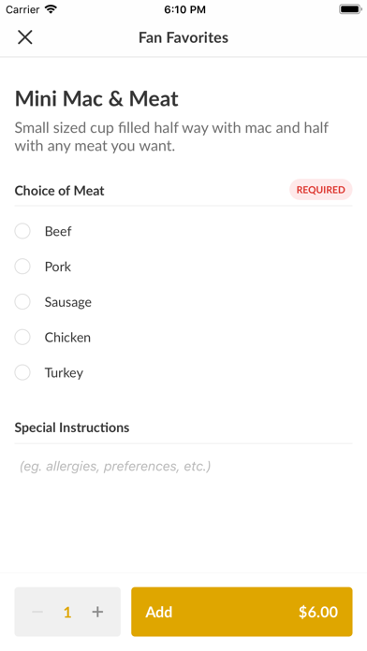
Task: Click the Beef label text
Action: pyautogui.click(x=58, y=231)
